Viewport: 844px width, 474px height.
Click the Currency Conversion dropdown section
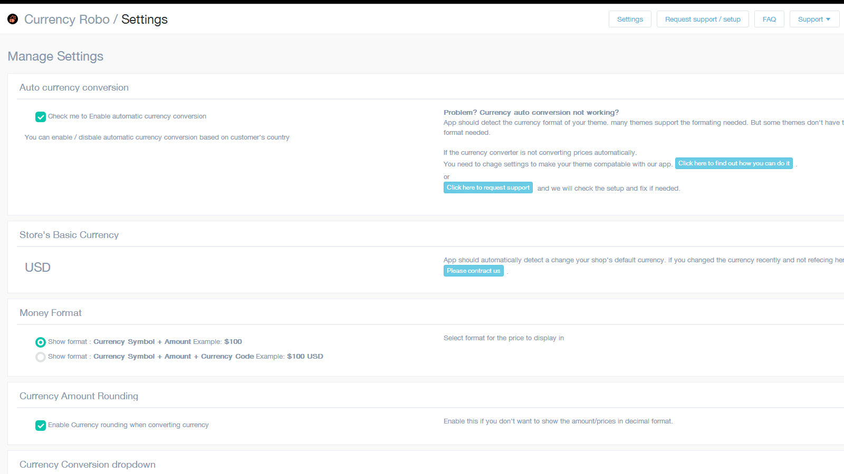click(x=87, y=465)
